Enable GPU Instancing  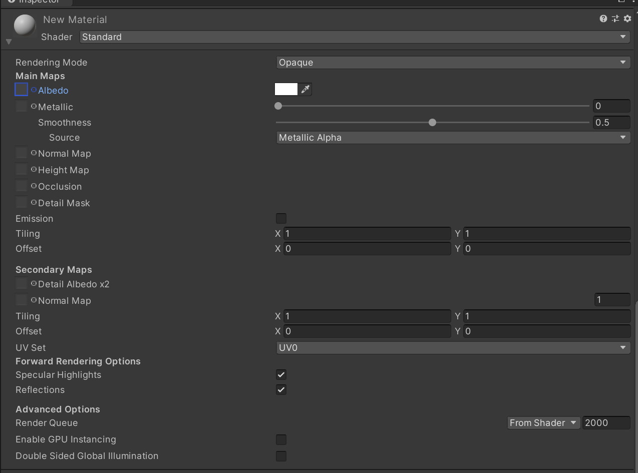(x=281, y=439)
